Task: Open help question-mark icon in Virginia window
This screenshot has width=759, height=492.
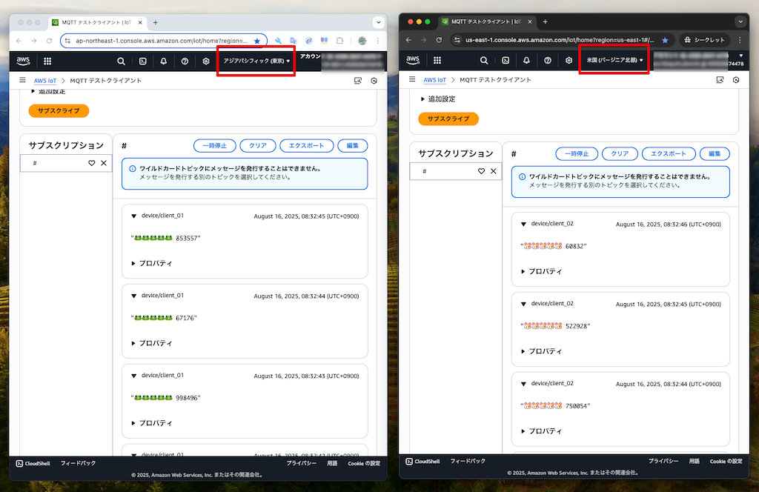Action: coord(548,60)
